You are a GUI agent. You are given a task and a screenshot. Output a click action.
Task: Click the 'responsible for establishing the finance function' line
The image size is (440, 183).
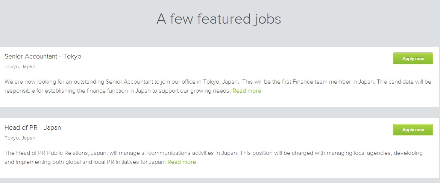tap(117, 91)
